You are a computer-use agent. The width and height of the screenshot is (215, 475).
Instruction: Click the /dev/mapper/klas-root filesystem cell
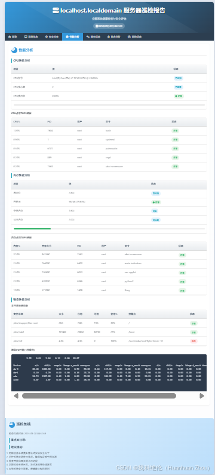[x=26, y=323]
